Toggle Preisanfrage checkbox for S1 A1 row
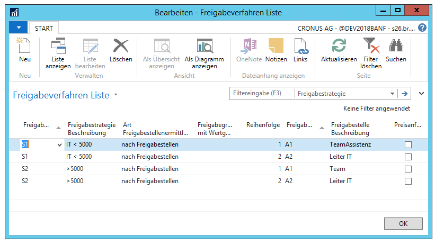This screenshot has height=245, width=435. (x=408, y=144)
